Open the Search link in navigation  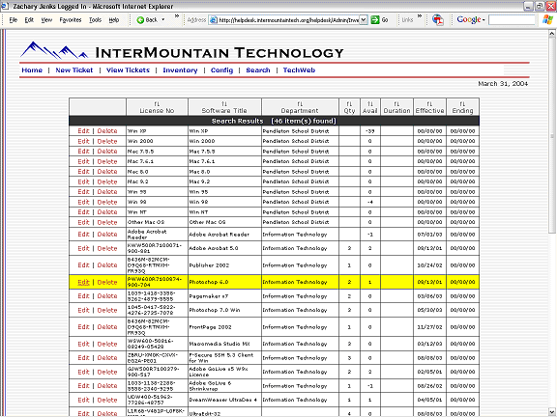(x=258, y=70)
